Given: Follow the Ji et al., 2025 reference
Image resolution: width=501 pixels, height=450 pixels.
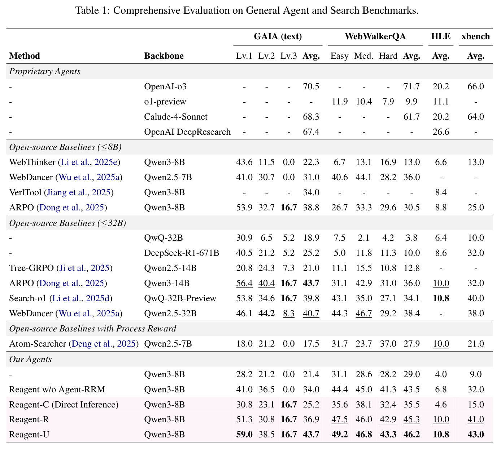Looking at the screenshot, I should pos(83,268).
